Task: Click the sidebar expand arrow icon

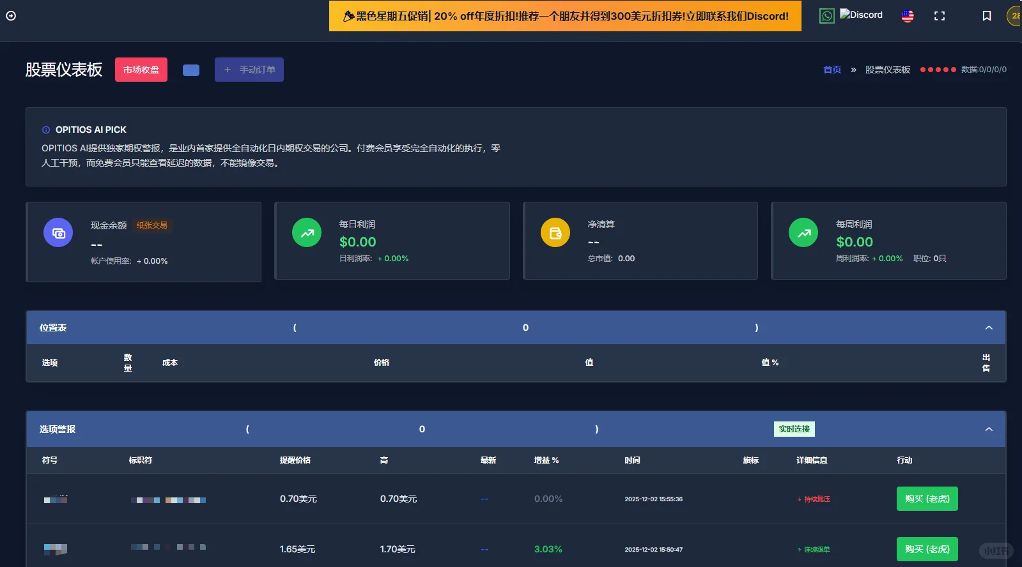Action: (x=11, y=16)
